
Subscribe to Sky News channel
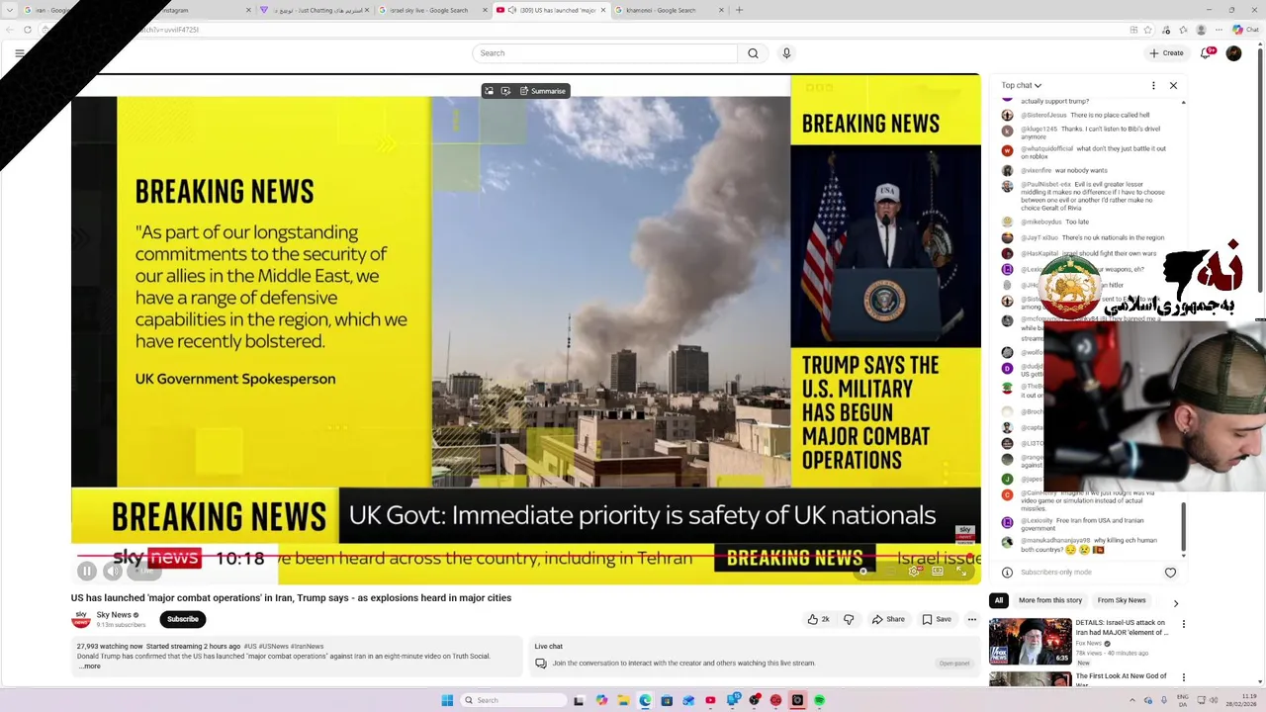182,619
